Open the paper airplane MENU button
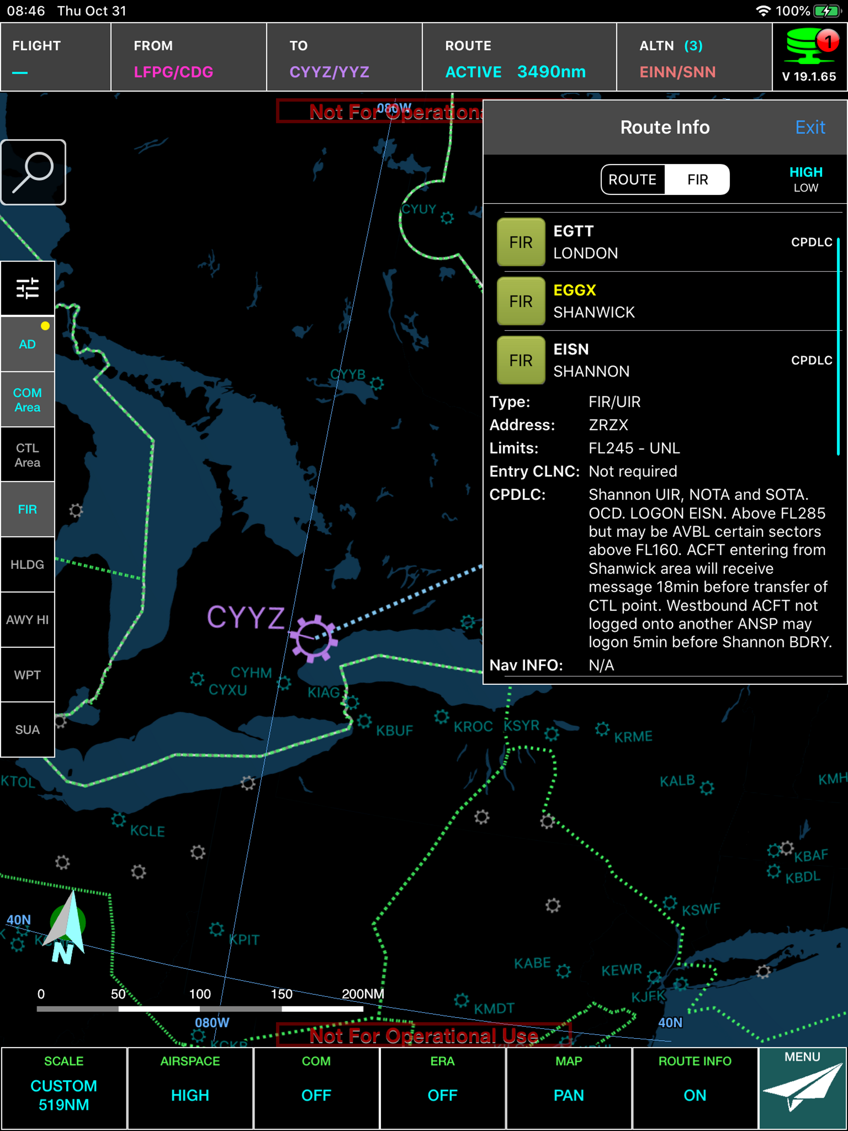This screenshot has width=848, height=1131. point(802,1088)
